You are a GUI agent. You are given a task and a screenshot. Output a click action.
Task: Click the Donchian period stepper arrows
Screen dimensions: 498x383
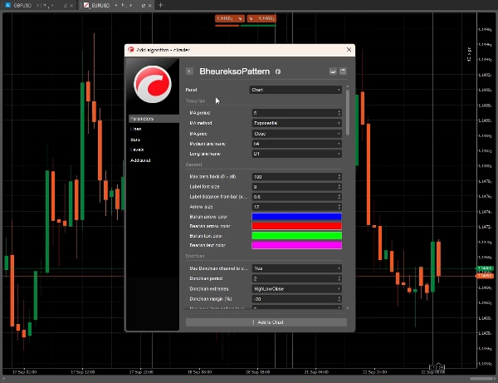tap(339, 279)
